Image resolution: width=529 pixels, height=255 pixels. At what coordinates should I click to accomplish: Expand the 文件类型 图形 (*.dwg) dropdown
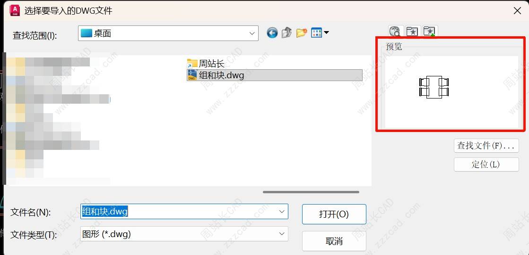(282, 234)
